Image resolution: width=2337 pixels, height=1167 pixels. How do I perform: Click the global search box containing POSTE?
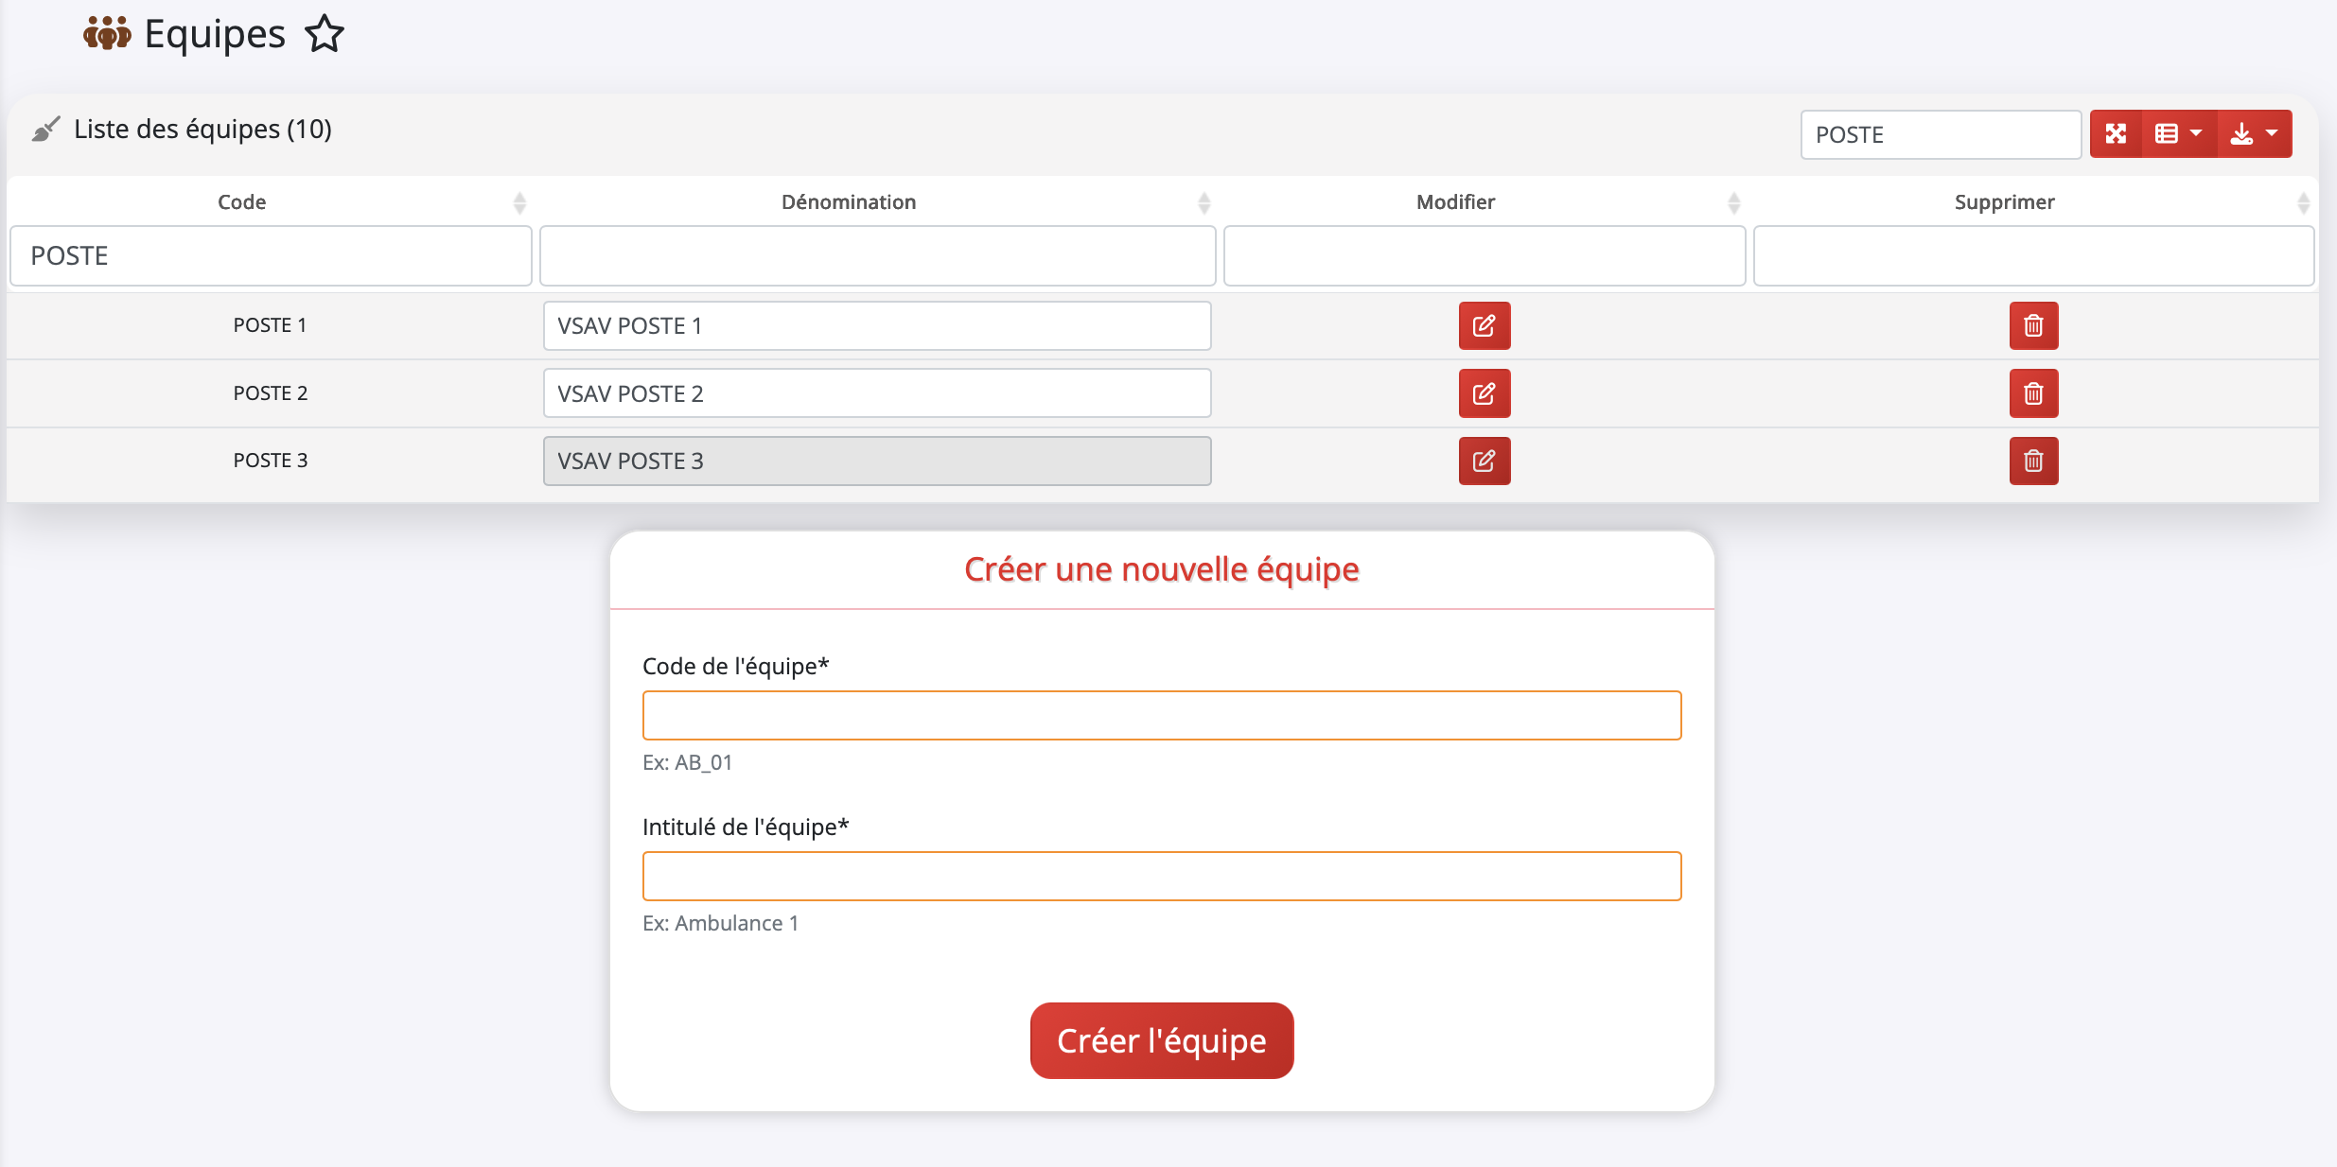1940,134
